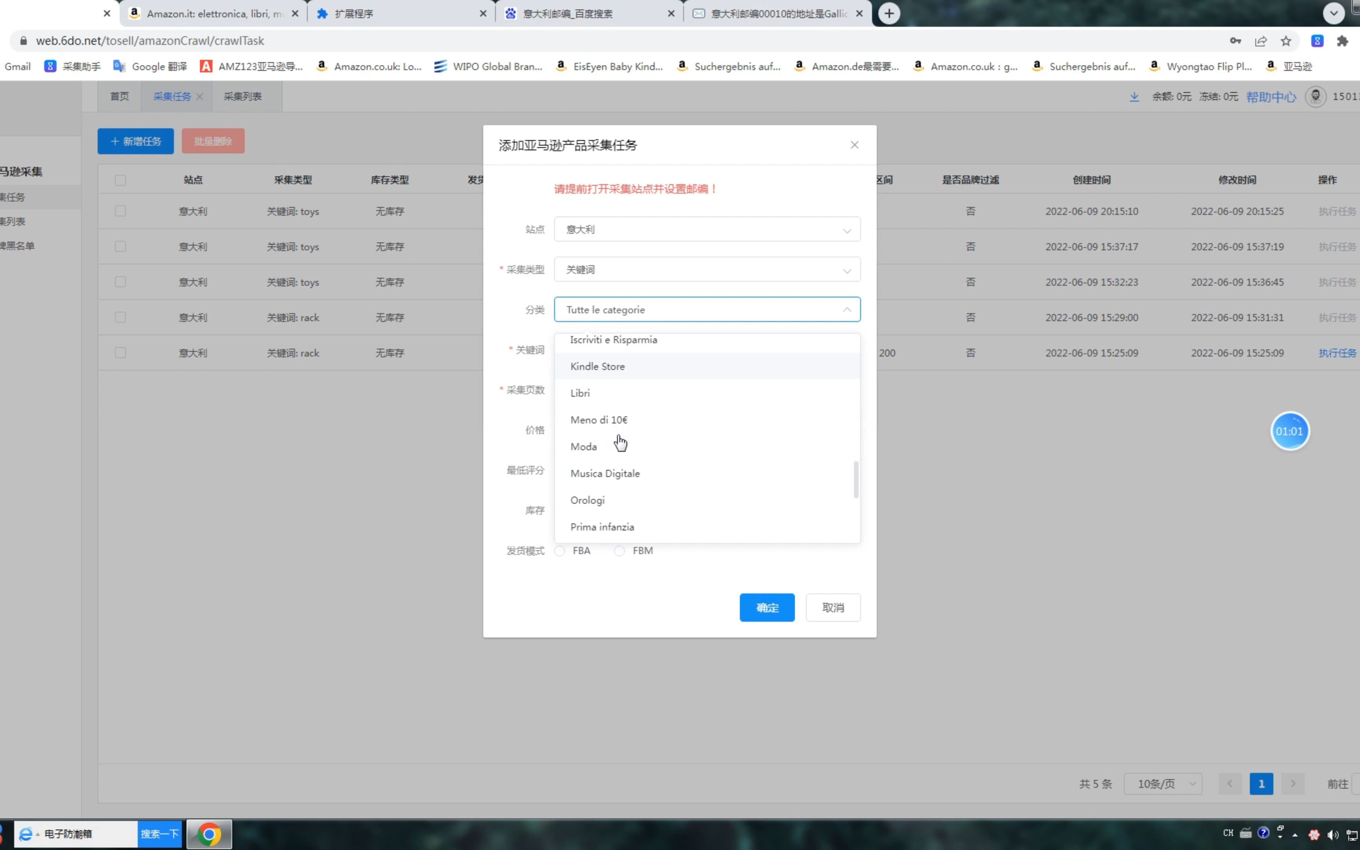Check the row created 2022-06-09 15:37:17
1360x850 pixels.
(x=120, y=247)
